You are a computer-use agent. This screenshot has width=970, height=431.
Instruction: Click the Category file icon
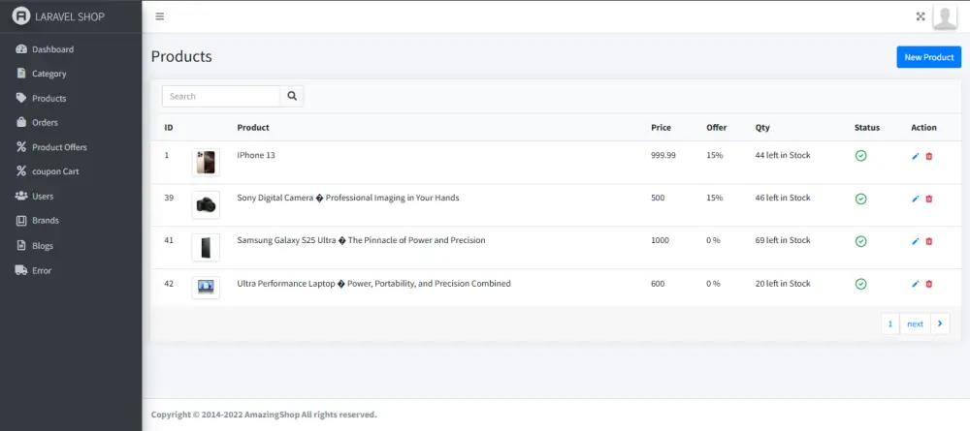pyautogui.click(x=21, y=74)
